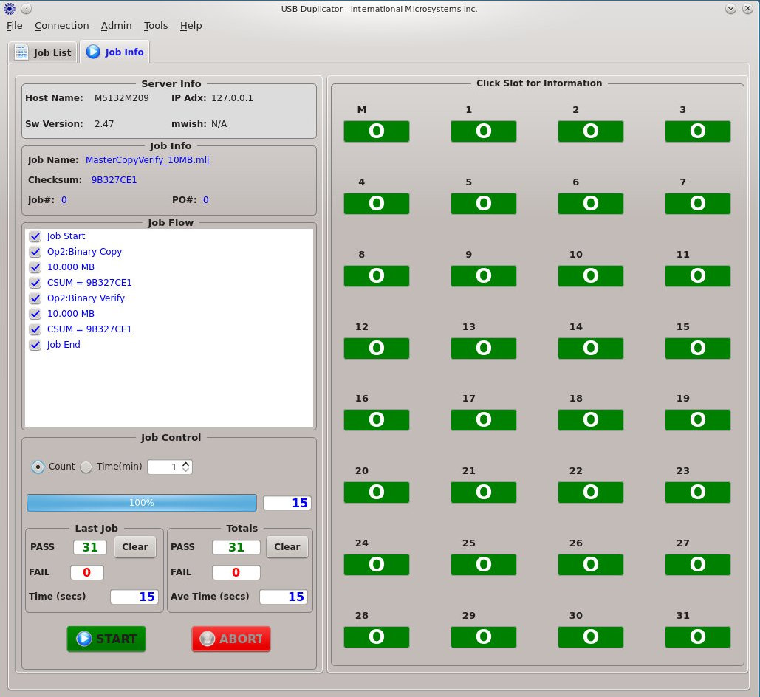Select slot 5 status indicator
Image resolution: width=760 pixels, height=697 pixels.
click(x=483, y=204)
